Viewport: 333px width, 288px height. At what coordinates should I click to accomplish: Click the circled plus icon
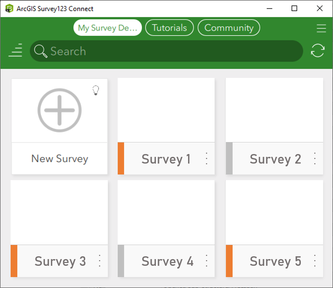(59, 110)
